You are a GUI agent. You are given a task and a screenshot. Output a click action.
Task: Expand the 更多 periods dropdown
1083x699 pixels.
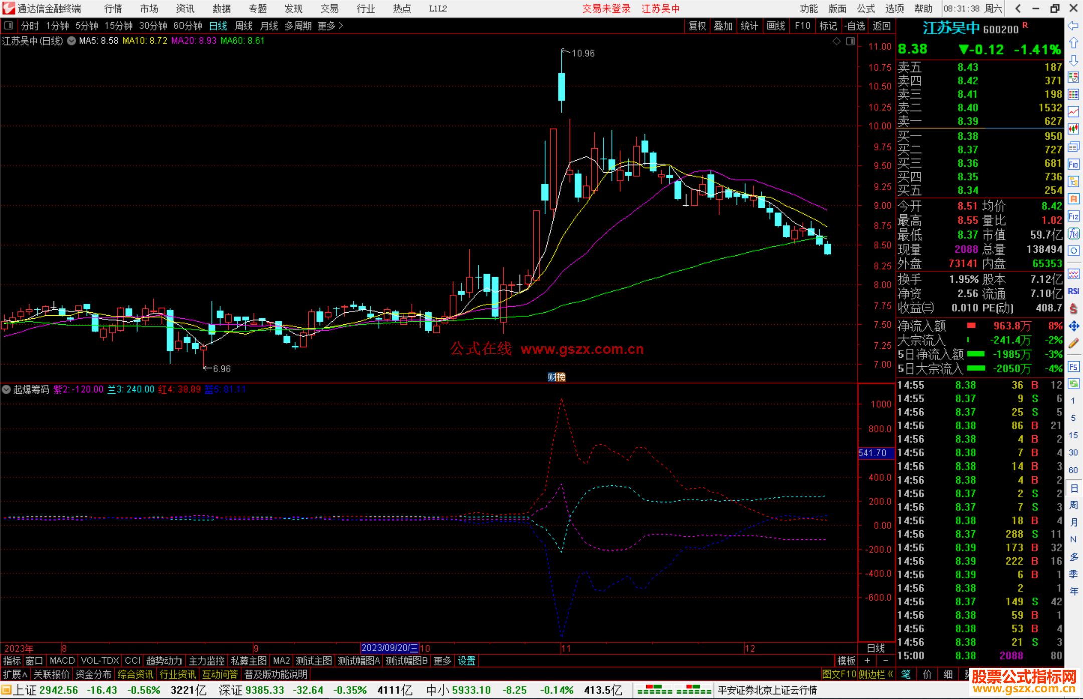pyautogui.click(x=330, y=26)
